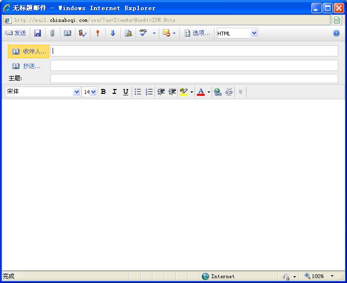Focus the 抄送 Cc input field
The image size is (347, 283).
point(194,65)
